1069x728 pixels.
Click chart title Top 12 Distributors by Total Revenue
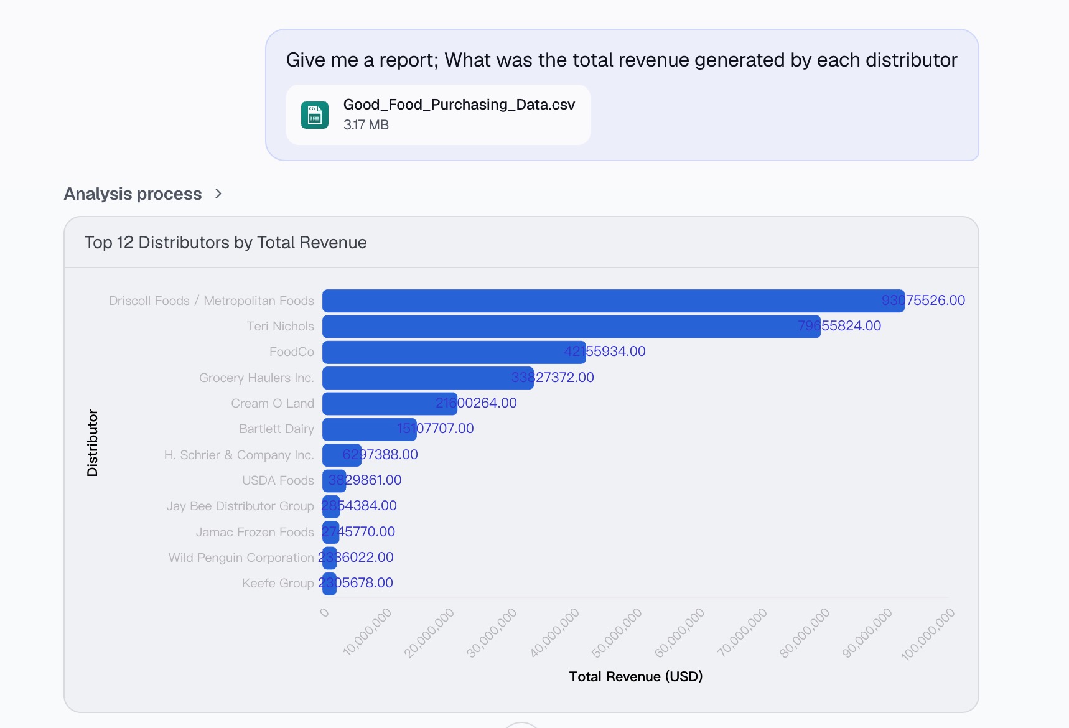point(226,242)
